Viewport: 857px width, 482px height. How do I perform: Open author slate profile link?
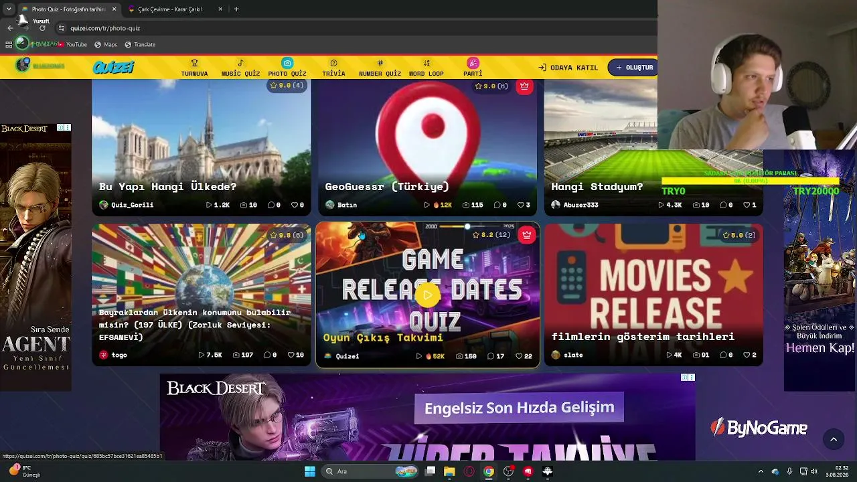click(567, 355)
